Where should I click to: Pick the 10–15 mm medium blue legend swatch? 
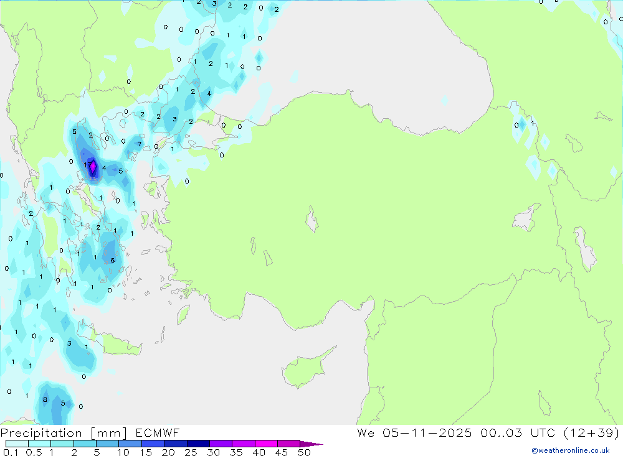point(130,444)
